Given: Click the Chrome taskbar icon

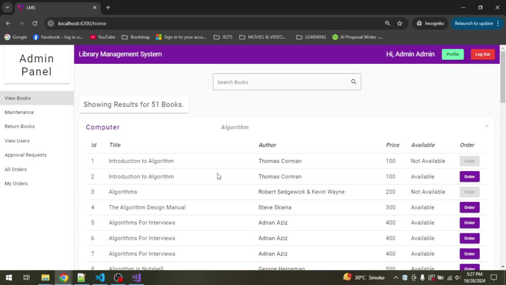Looking at the screenshot, I should tap(64, 277).
